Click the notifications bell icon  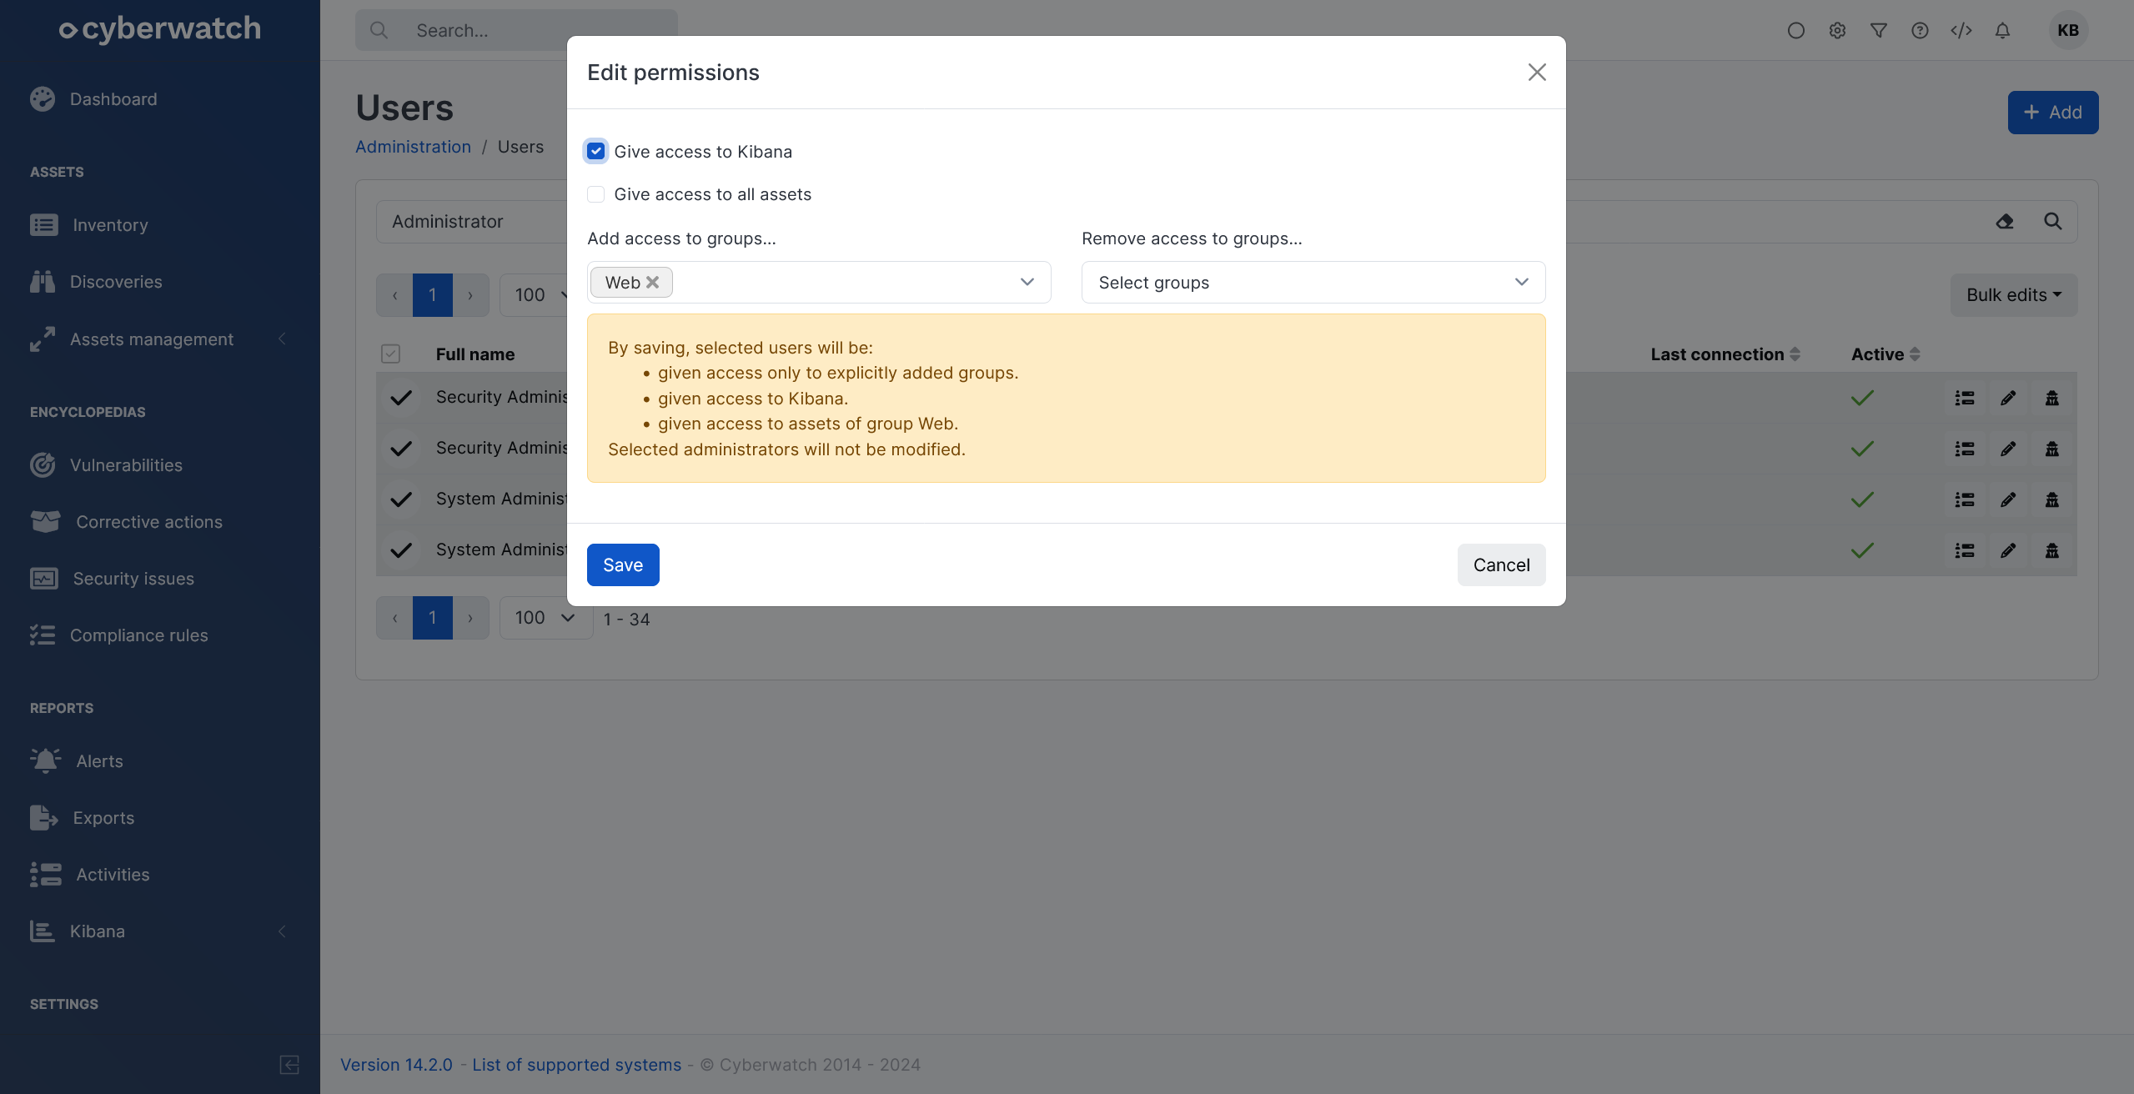tap(2002, 31)
